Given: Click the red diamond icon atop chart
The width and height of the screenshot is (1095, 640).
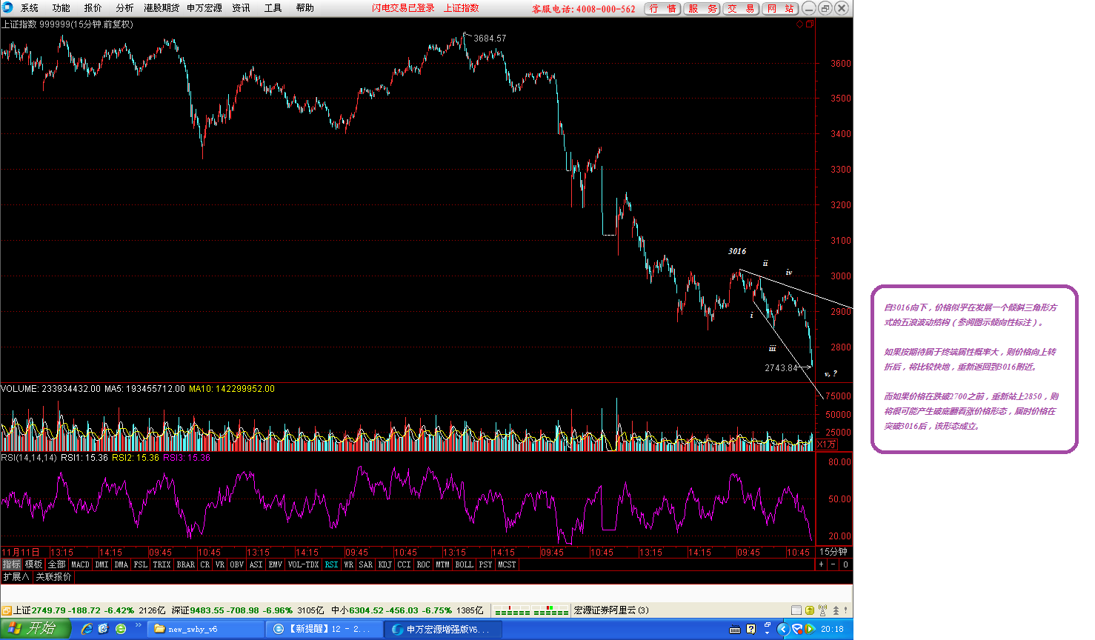Looking at the screenshot, I should [x=799, y=24].
